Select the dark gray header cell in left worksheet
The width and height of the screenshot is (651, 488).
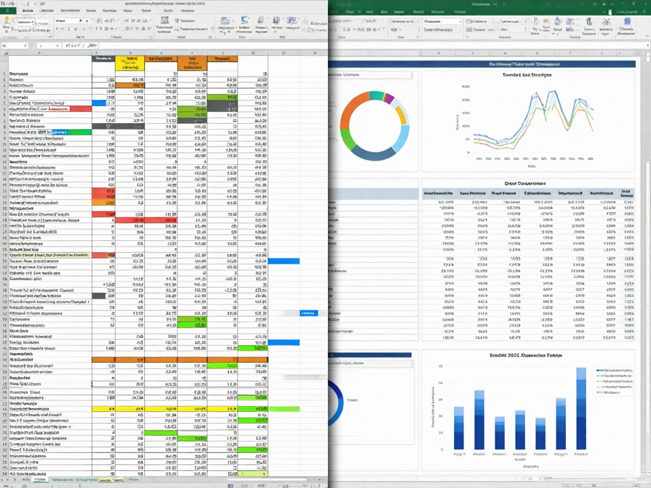pyautogui.click(x=104, y=59)
